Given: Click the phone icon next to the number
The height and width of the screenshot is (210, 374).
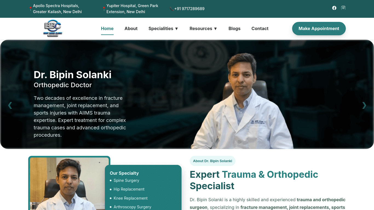Looking at the screenshot, I should (x=172, y=9).
